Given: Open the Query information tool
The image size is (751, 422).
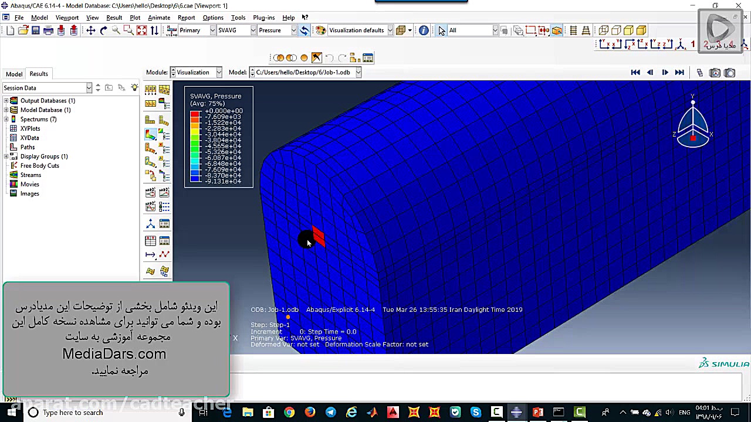Looking at the screenshot, I should [x=424, y=30].
